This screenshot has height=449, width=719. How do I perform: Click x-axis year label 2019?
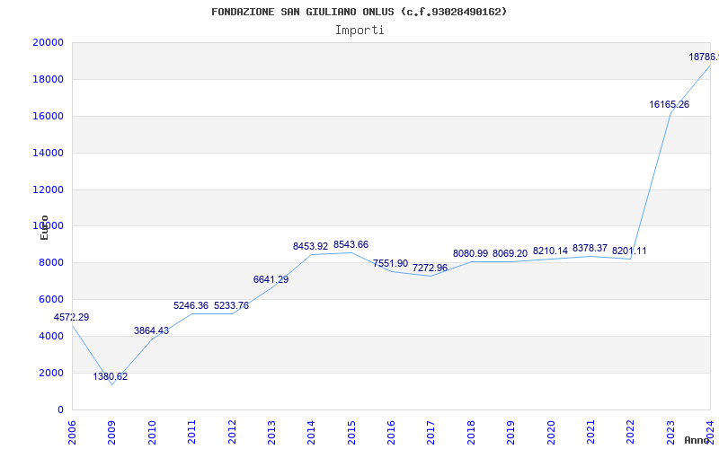[510, 432]
